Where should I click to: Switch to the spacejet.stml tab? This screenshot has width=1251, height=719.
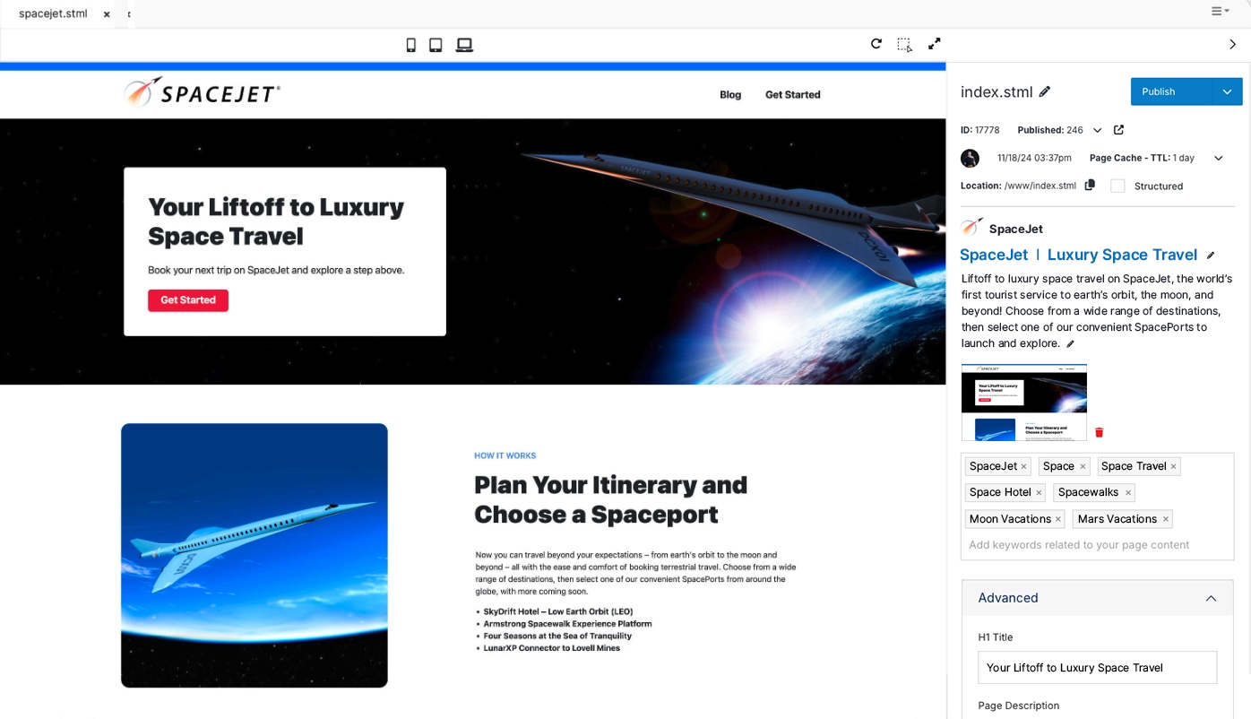click(x=53, y=13)
